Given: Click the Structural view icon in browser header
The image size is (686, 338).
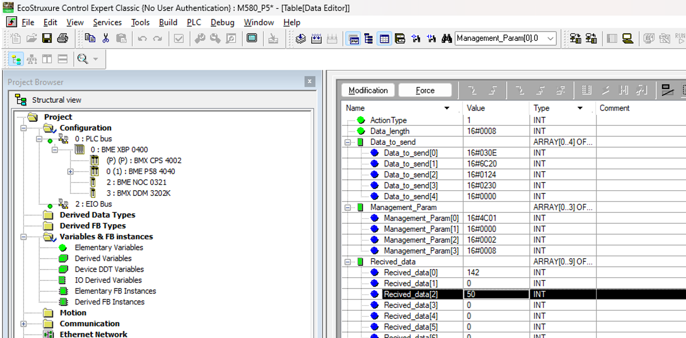Looking at the screenshot, I should tap(21, 100).
